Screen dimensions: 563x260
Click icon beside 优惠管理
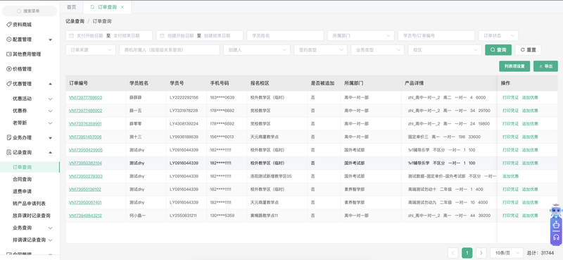click(x=9, y=83)
